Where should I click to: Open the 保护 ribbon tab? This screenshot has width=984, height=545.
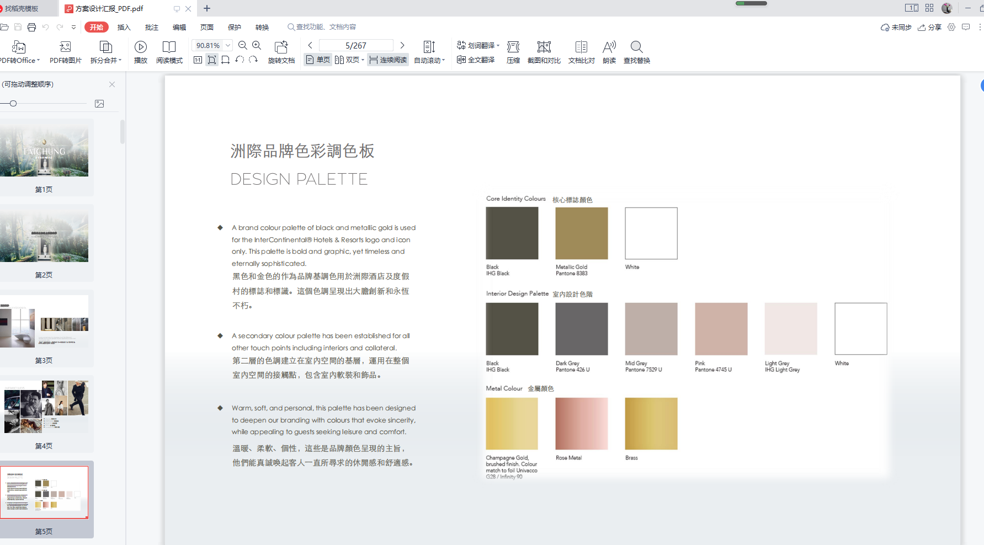pos(234,27)
